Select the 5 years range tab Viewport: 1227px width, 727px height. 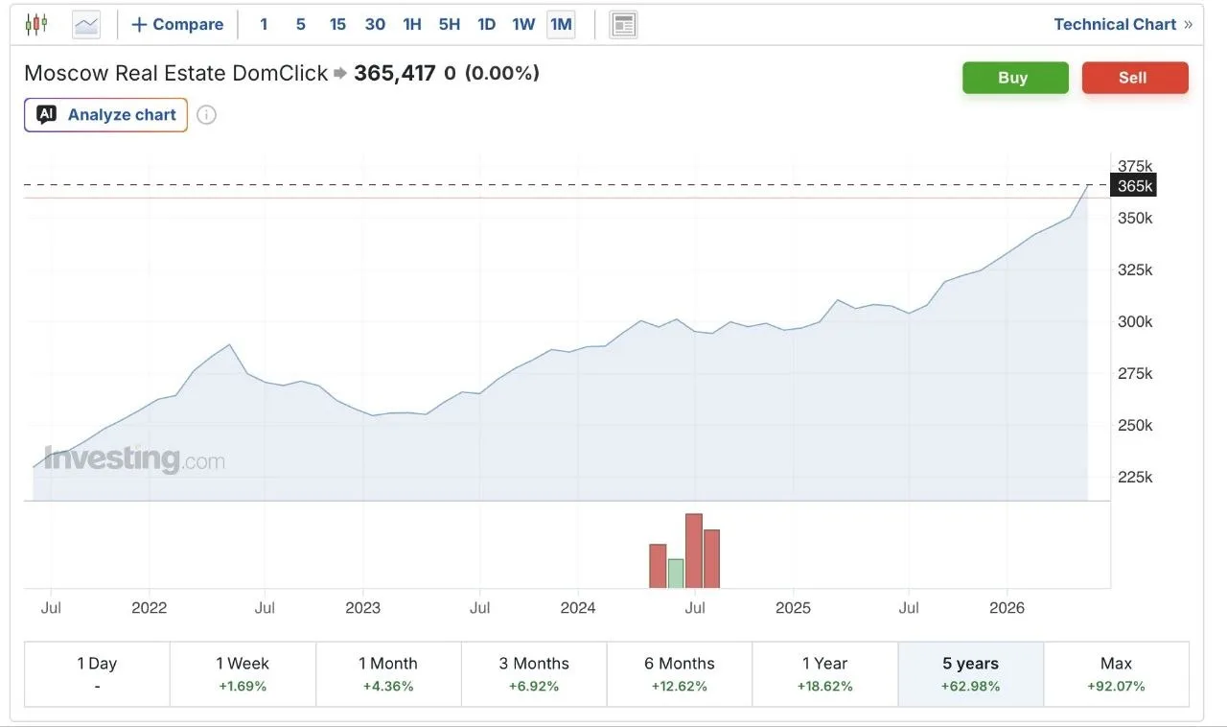click(971, 673)
